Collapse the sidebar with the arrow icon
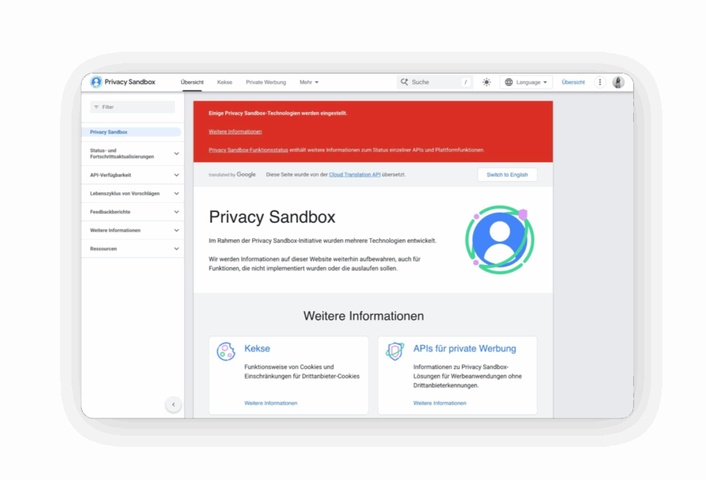The width and height of the screenshot is (706, 480). 173,404
